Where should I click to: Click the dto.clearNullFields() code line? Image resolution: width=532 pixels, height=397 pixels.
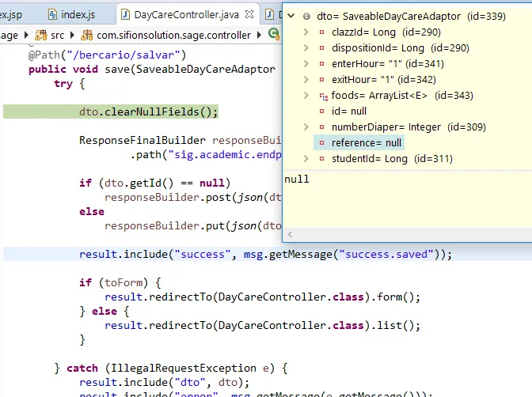pyautogui.click(x=148, y=112)
